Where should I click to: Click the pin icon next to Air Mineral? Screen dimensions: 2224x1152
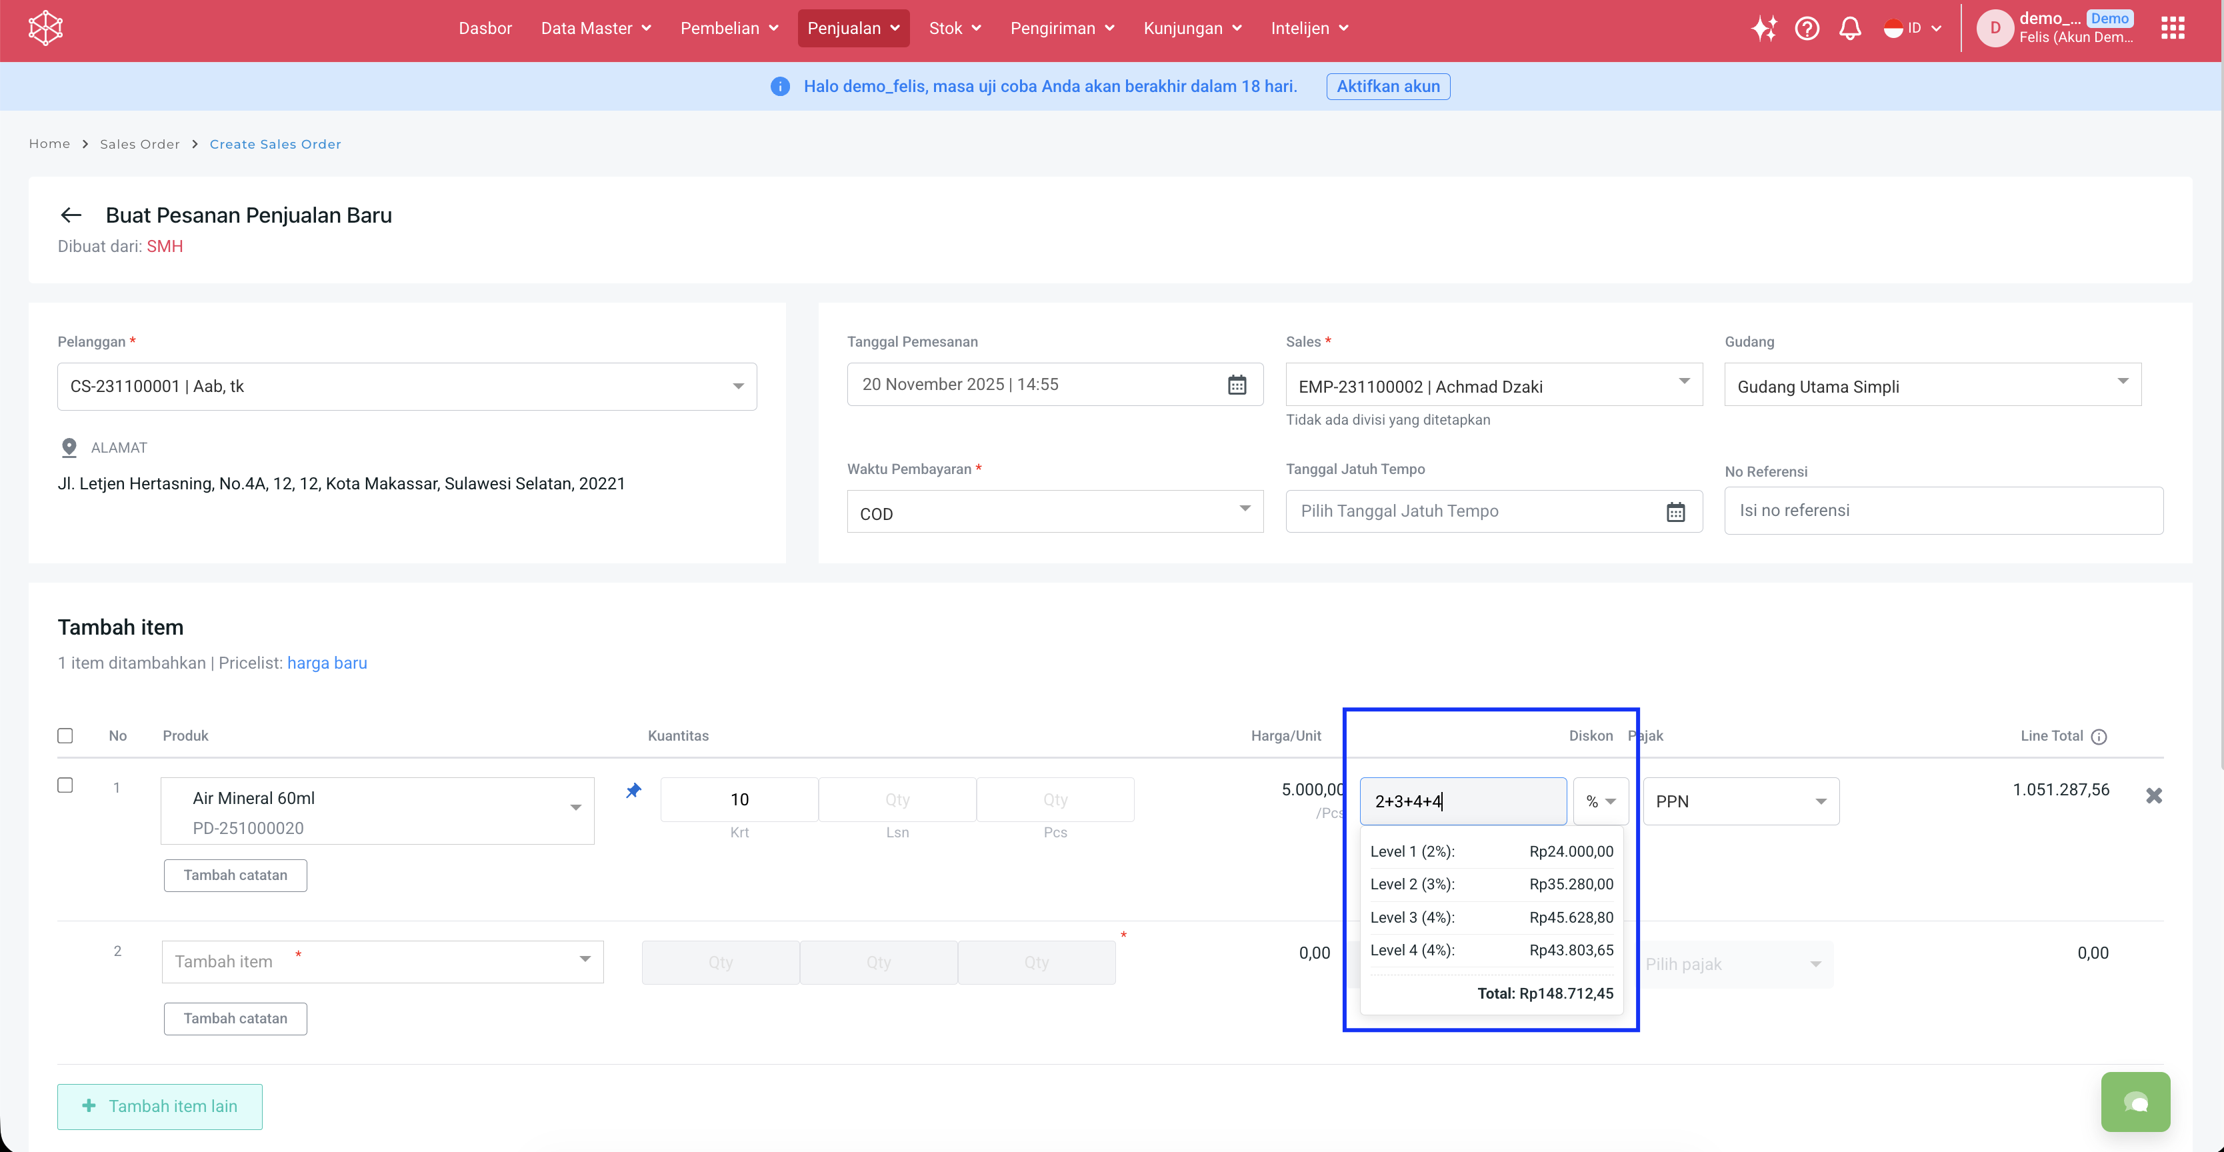pyautogui.click(x=634, y=790)
